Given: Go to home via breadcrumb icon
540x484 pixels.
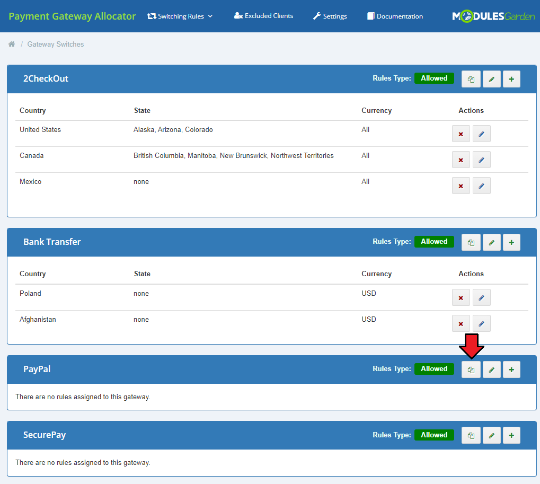Looking at the screenshot, I should 12,44.
